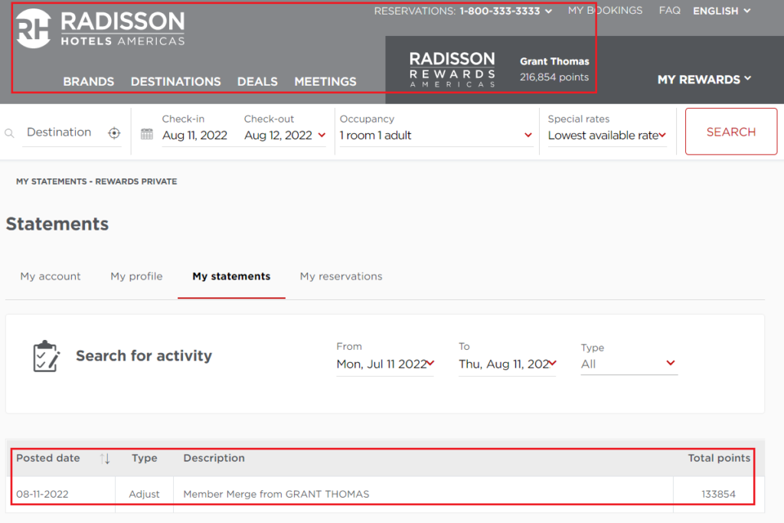
Task: Click the Radisson Rewards Americas logo
Action: pyautogui.click(x=452, y=67)
